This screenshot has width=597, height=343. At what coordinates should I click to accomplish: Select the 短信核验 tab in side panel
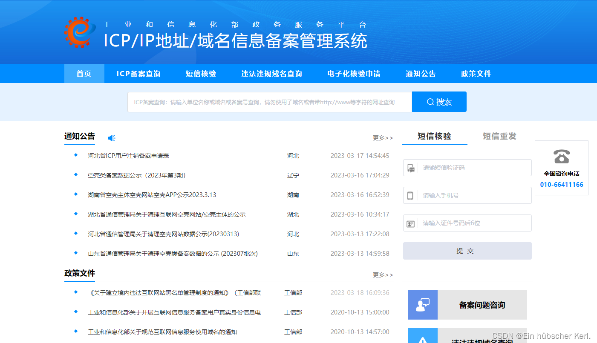click(x=435, y=136)
